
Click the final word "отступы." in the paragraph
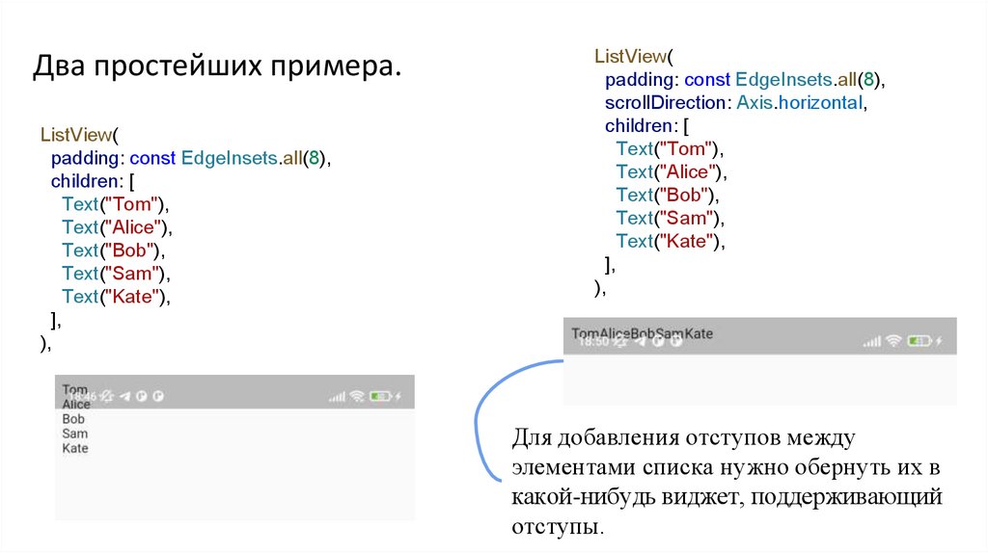coord(558,527)
